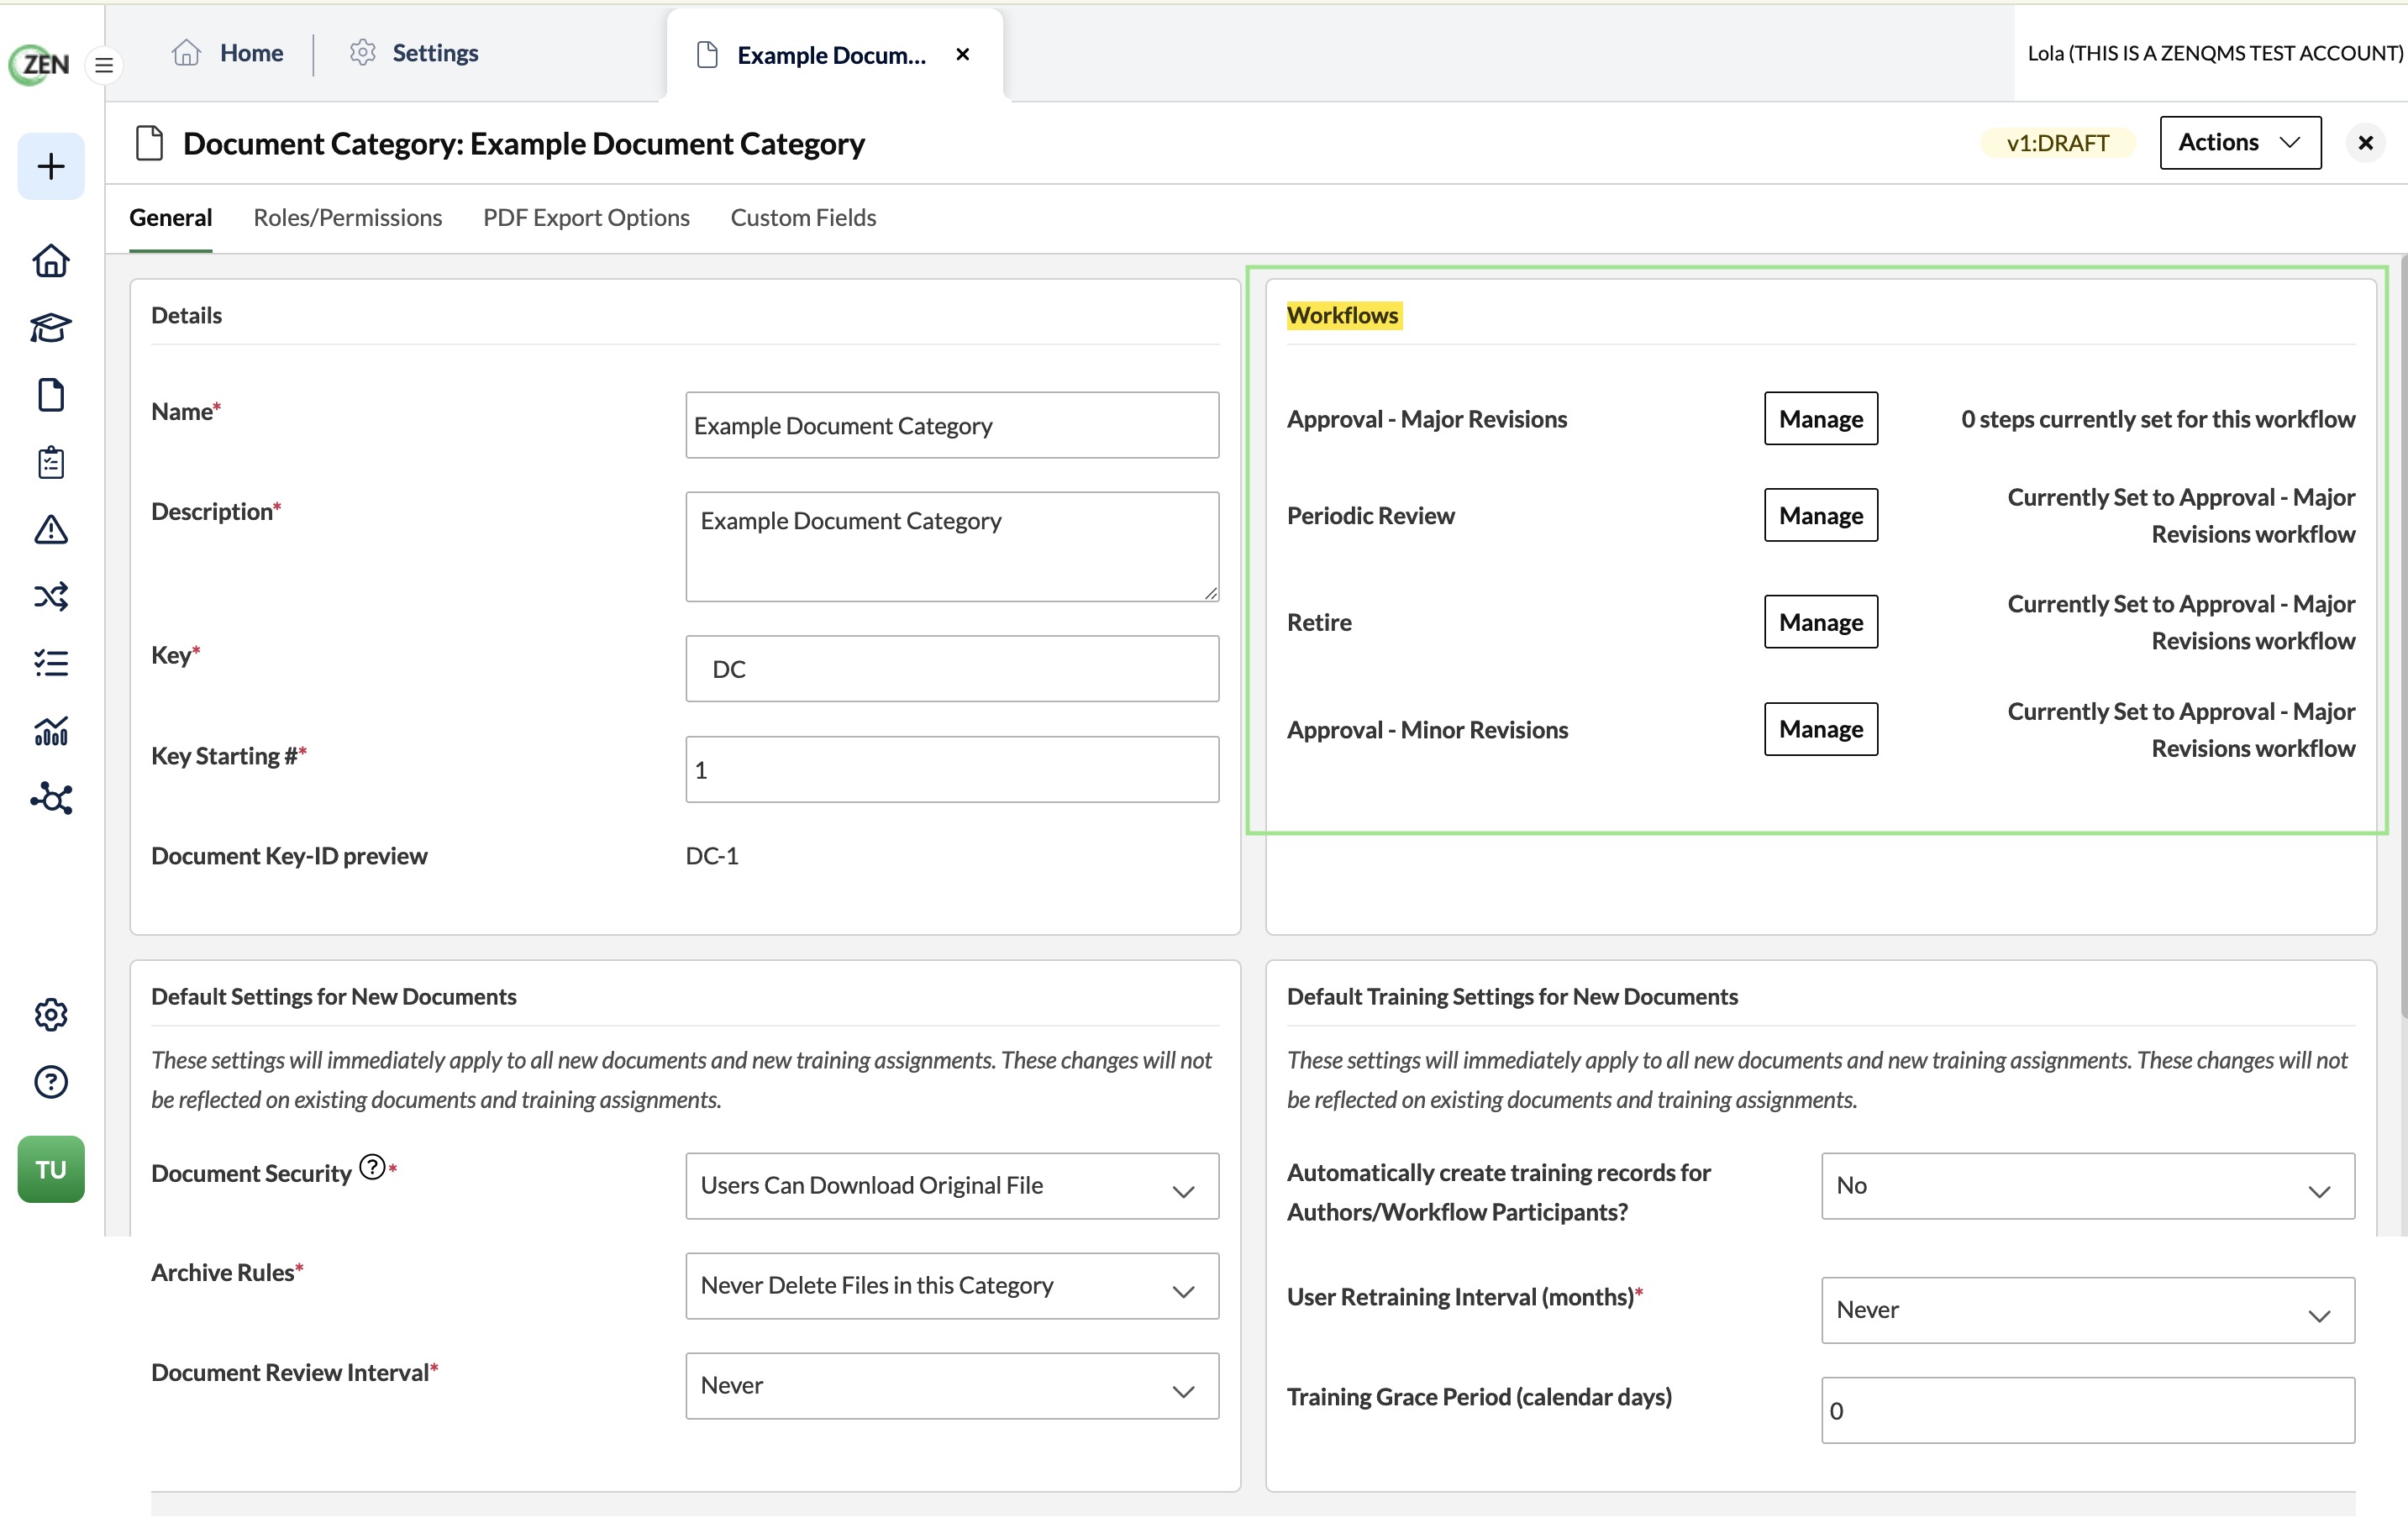
Task: Click the Key Starting # field
Action: coord(952,770)
